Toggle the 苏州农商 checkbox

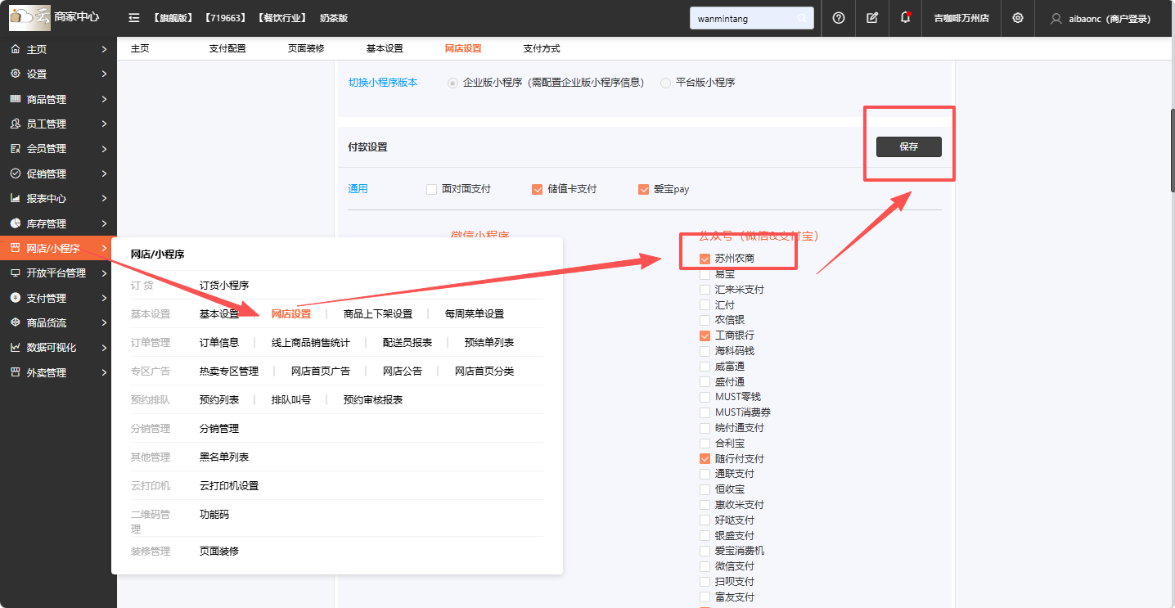pyautogui.click(x=705, y=259)
